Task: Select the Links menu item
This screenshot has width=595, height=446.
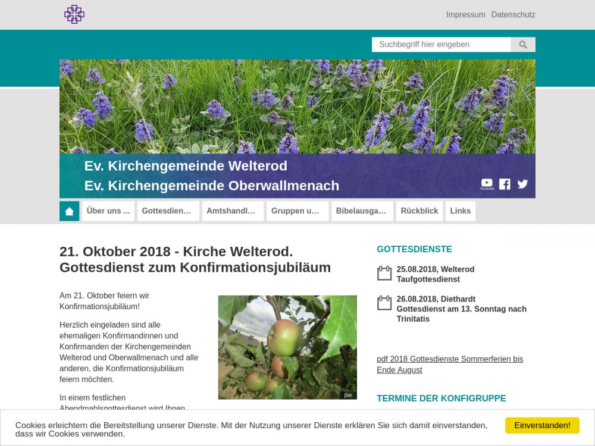Action: click(460, 211)
